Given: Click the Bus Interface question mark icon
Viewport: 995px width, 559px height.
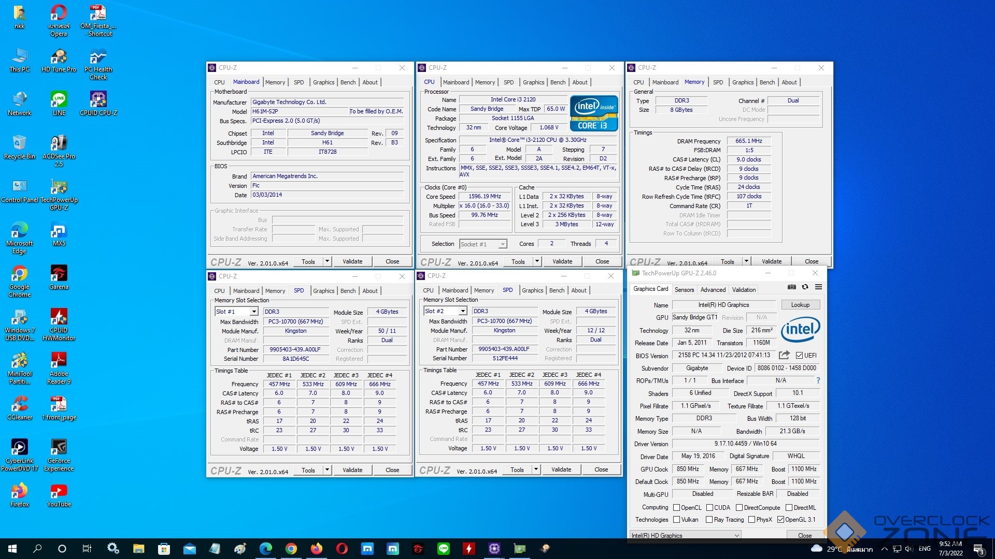Looking at the screenshot, I should (818, 380).
